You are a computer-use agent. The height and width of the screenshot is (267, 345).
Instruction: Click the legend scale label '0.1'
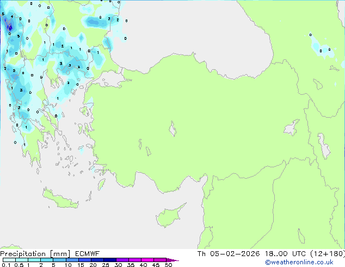[6, 265]
